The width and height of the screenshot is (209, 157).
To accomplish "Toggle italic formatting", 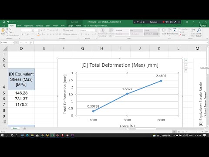I will (x=25, y=34).
